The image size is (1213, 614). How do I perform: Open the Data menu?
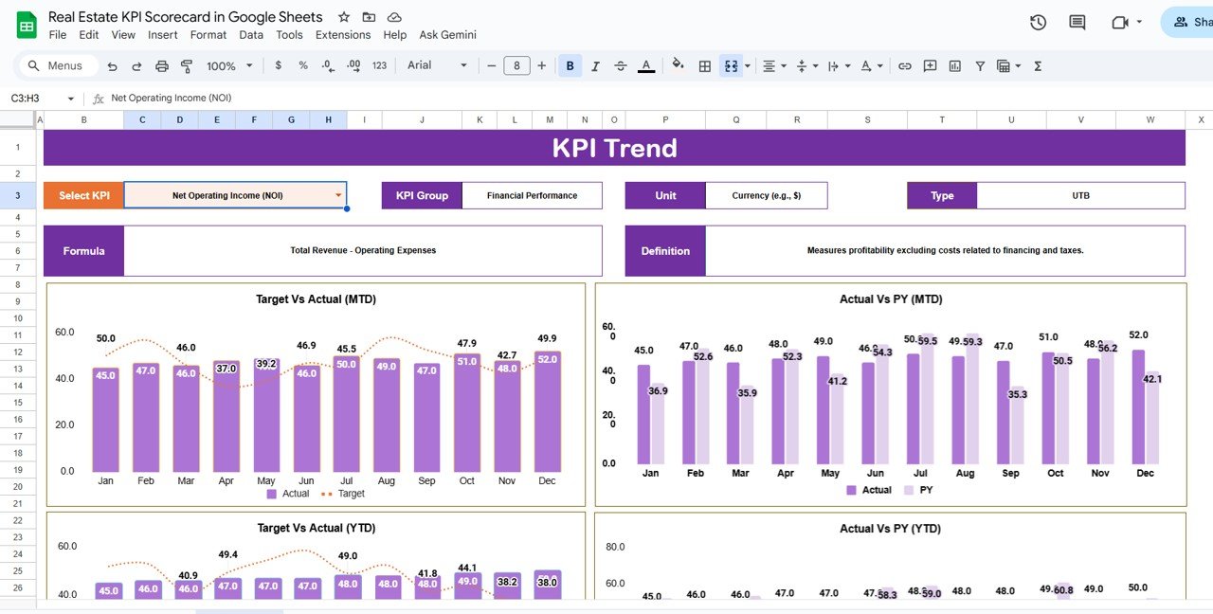coord(250,34)
